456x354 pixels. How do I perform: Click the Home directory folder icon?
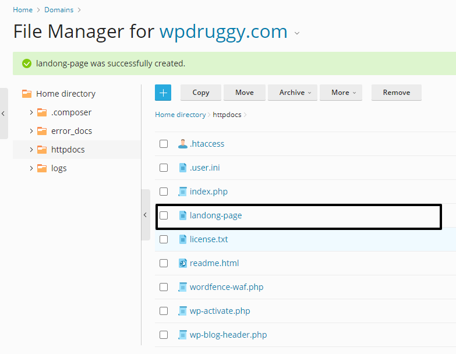(x=27, y=94)
